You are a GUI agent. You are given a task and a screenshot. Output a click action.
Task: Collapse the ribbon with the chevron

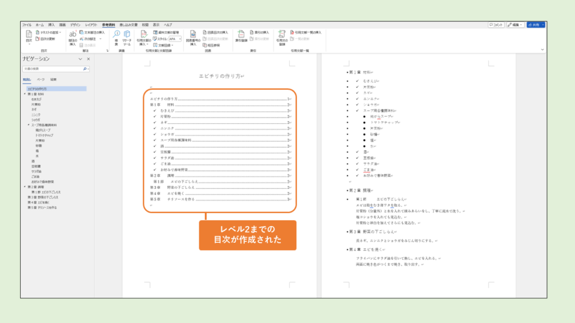coord(542,50)
